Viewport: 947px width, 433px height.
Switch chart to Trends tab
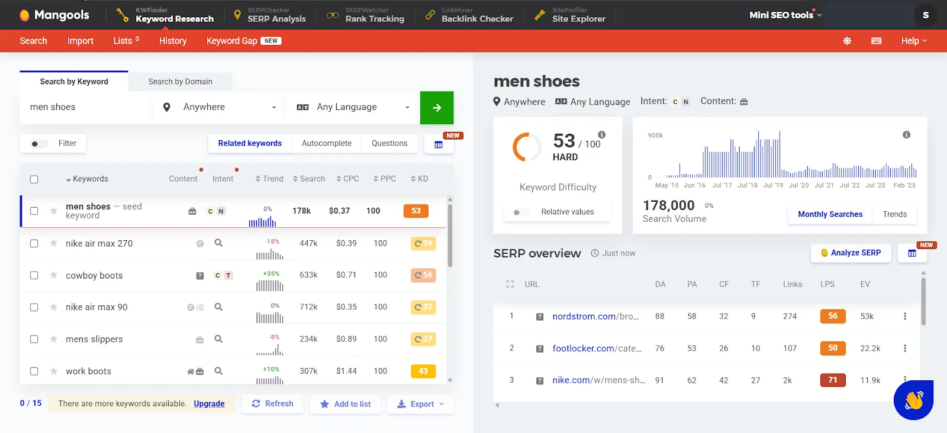(895, 214)
